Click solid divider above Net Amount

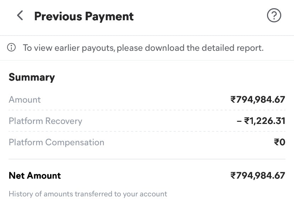[147, 159]
